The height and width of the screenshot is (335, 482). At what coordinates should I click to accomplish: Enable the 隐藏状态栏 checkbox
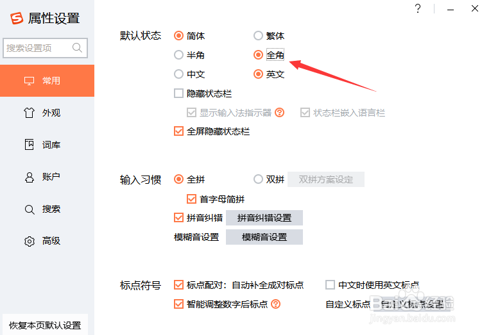coord(178,94)
